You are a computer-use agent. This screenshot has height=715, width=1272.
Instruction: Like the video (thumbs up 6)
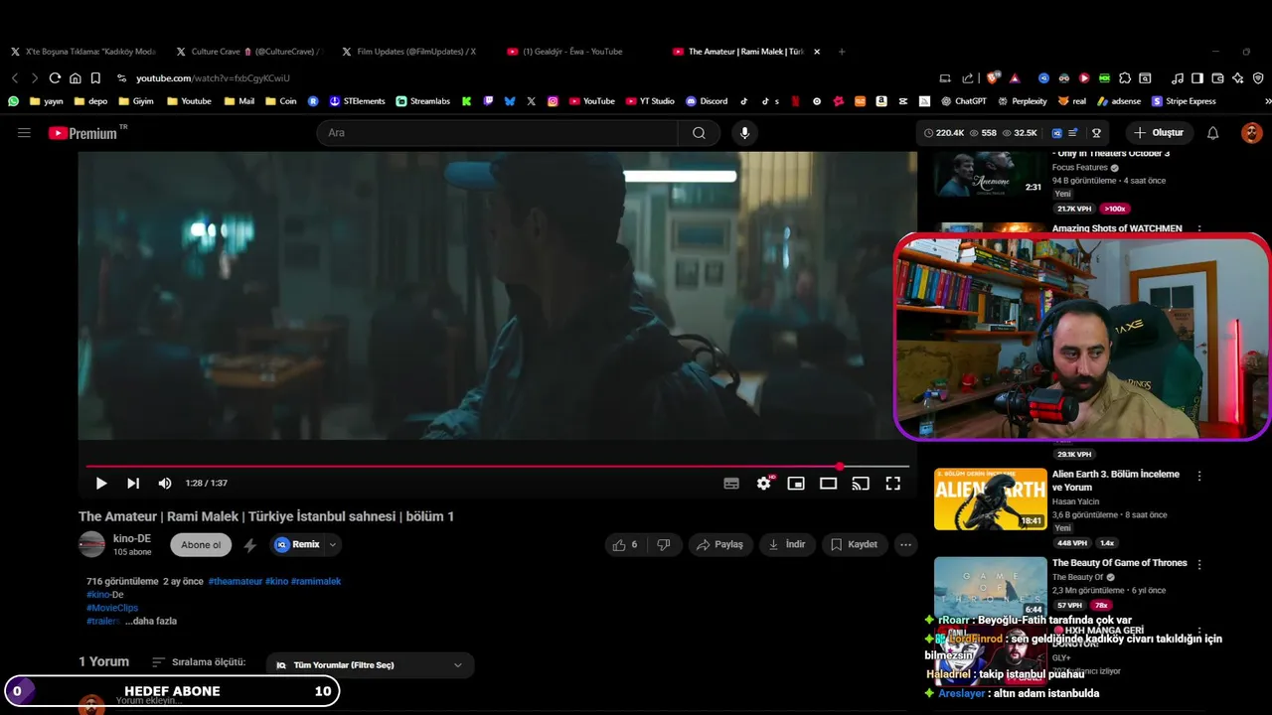(625, 544)
